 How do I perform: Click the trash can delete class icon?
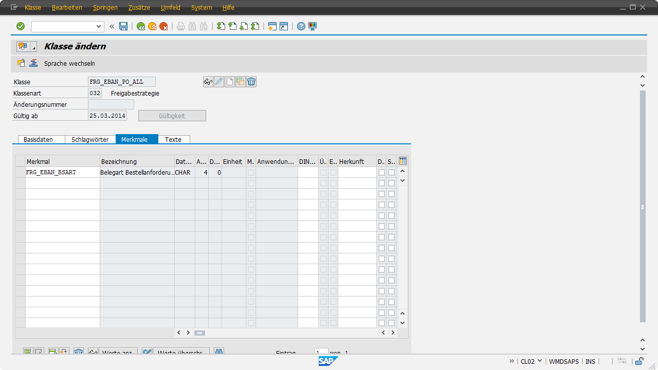tap(251, 82)
